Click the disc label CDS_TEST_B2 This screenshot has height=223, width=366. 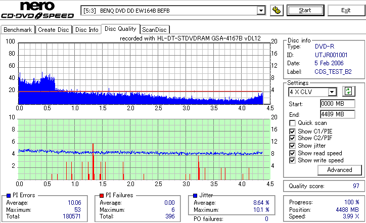point(333,72)
